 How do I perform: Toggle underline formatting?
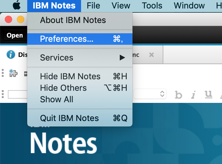coord(208,94)
